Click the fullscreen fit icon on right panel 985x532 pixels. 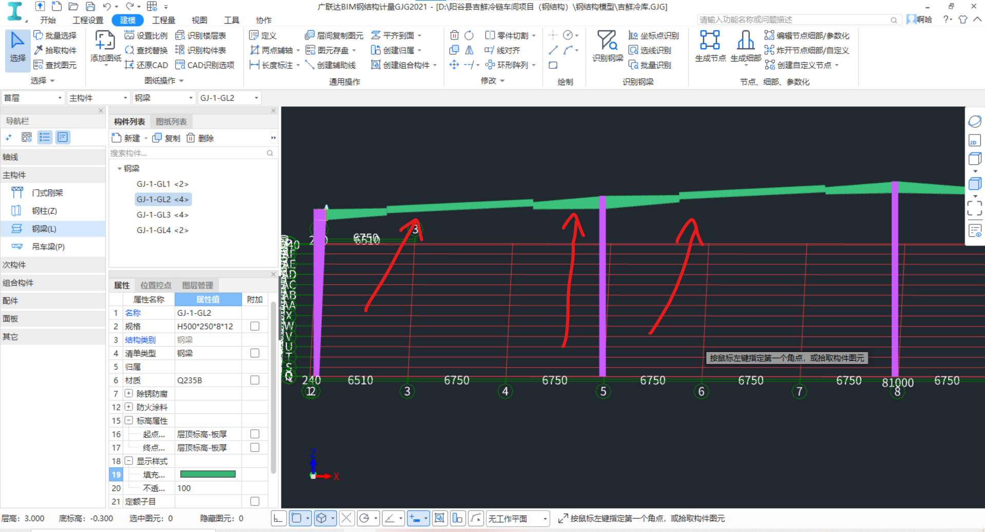(974, 208)
